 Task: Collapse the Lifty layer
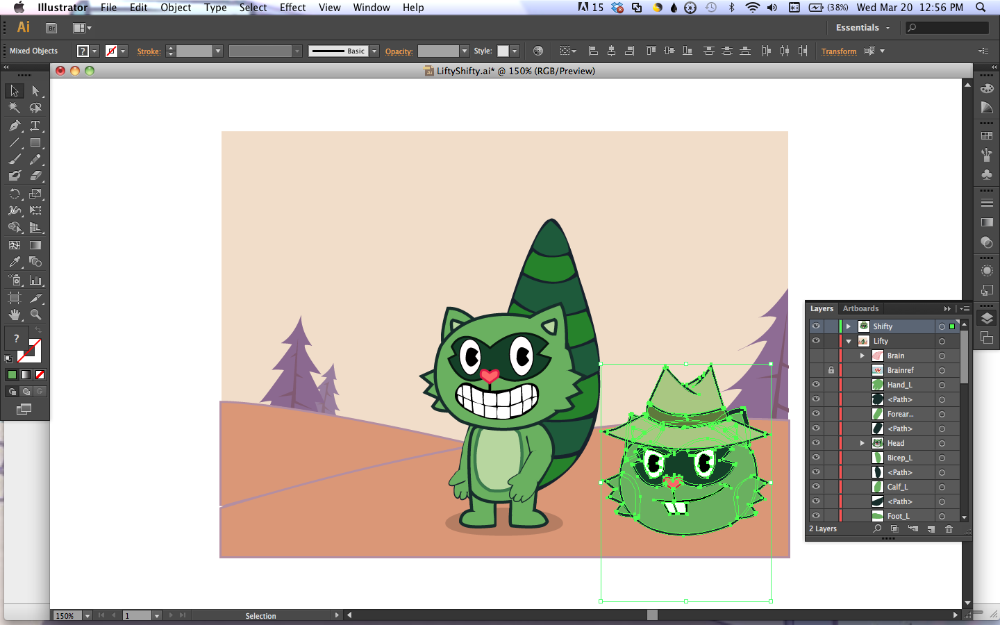click(x=849, y=341)
